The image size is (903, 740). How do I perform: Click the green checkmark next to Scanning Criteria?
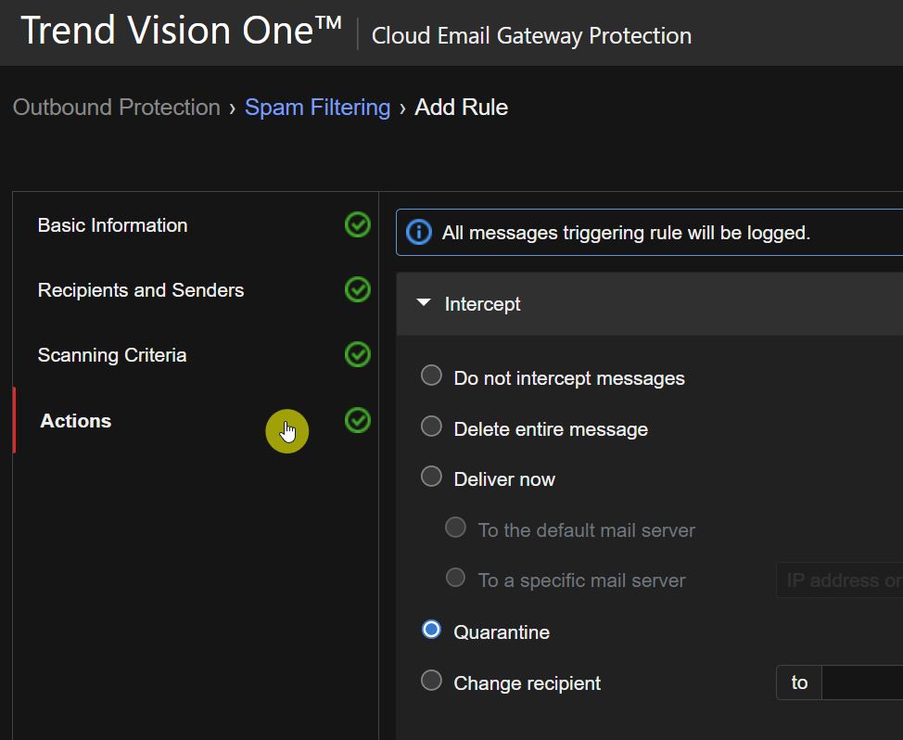point(357,355)
